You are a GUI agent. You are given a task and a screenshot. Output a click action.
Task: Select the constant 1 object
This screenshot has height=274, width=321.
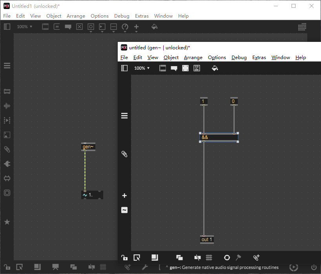[204, 101]
